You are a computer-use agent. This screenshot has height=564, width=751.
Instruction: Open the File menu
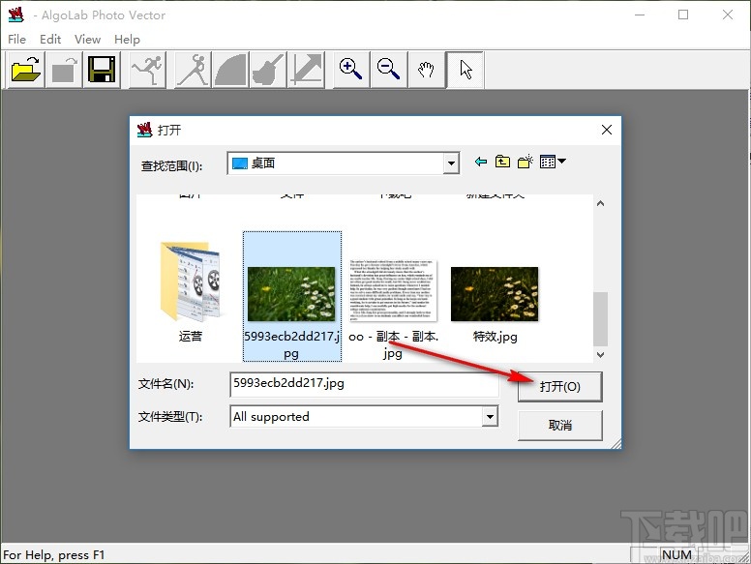click(17, 40)
